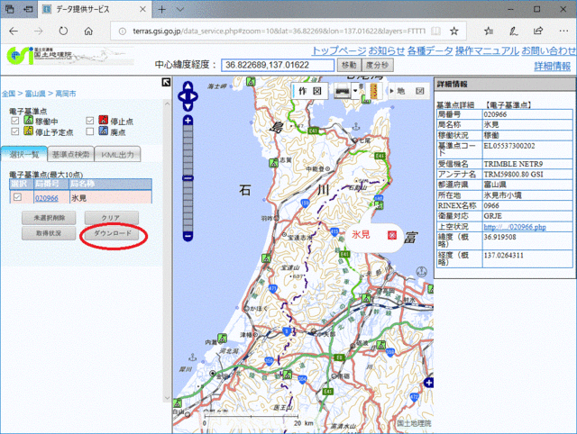This screenshot has height=434, width=577.
Task: Click the 未選択削除 button
Action: click(49, 218)
